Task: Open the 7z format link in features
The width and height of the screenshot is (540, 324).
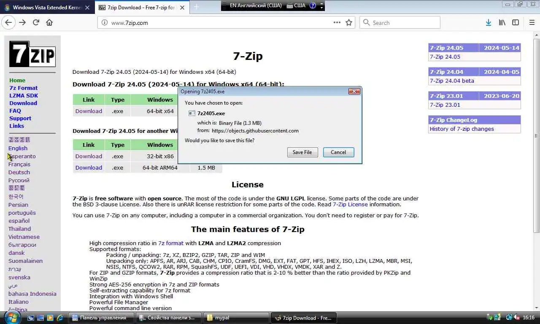Action: (171, 243)
